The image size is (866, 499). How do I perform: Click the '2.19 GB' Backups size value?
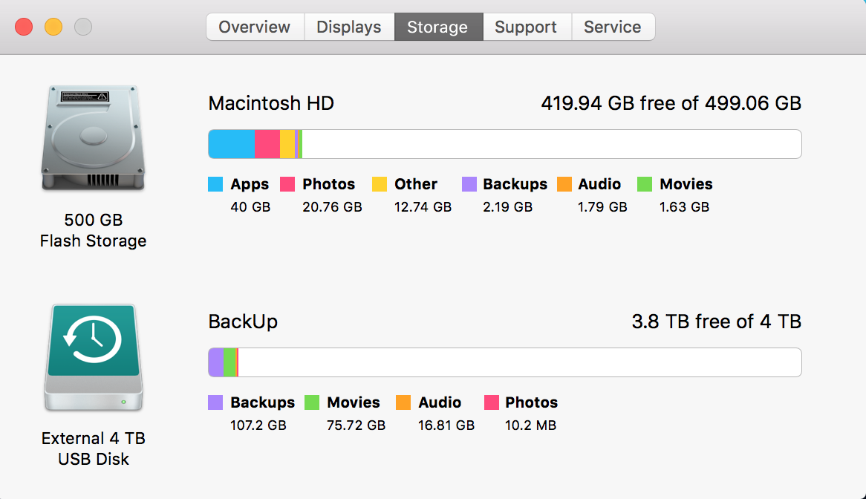508,207
